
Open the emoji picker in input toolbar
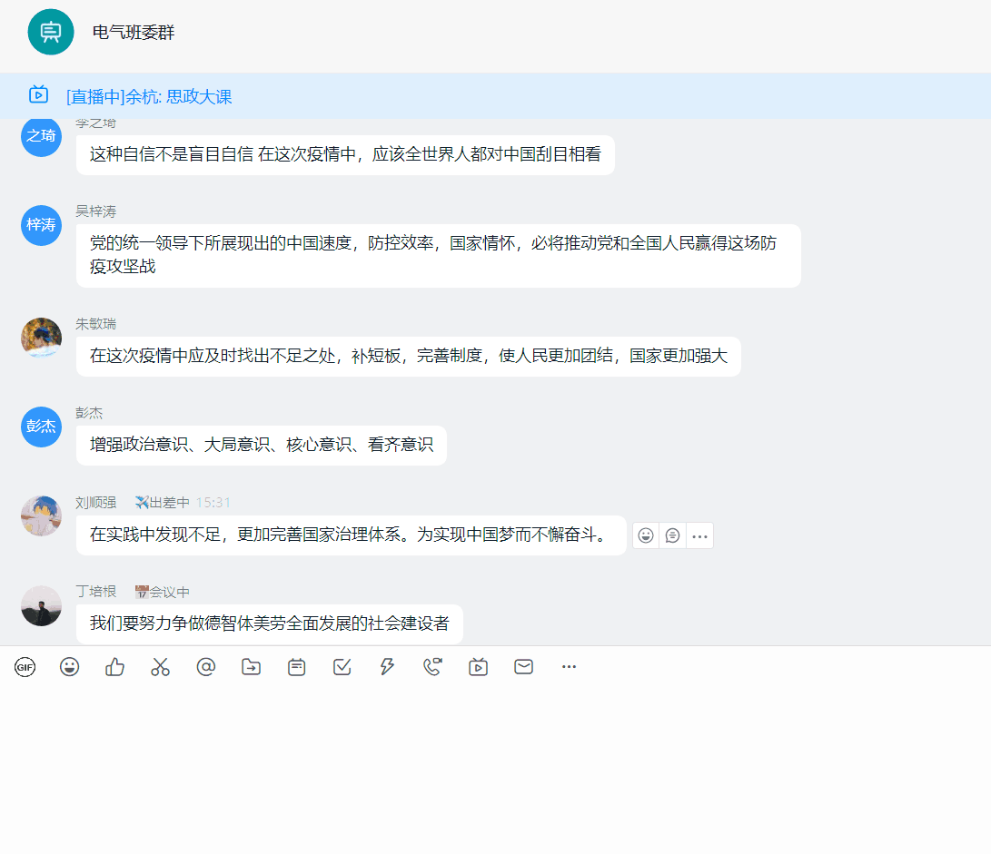(x=70, y=667)
